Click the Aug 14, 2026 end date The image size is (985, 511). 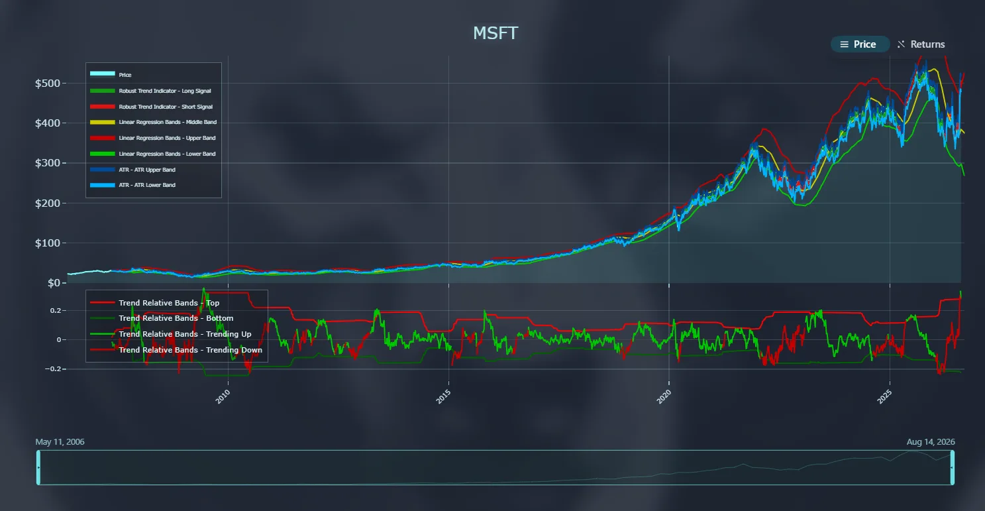pyautogui.click(x=931, y=442)
